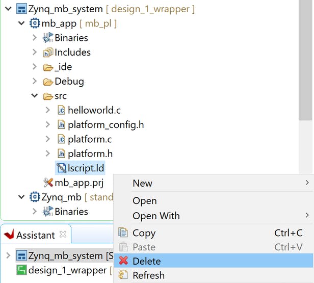Click the red Delete cross icon
Image resolution: width=314 pixels, height=283 pixels.
pos(123,261)
